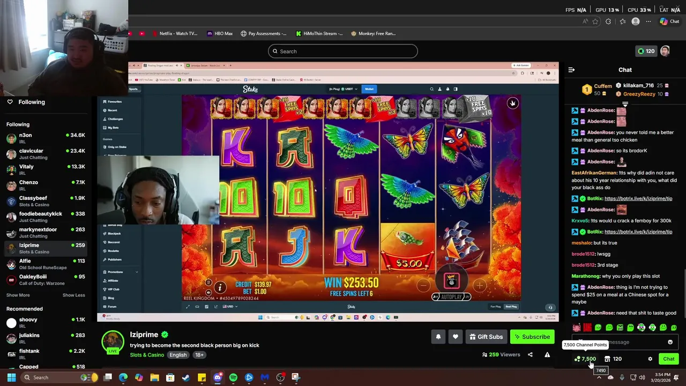Open the chat shop showing 120

[613, 359]
